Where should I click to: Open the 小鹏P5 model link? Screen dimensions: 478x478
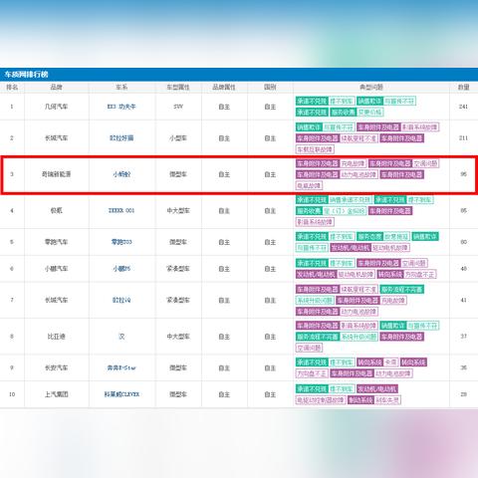pos(121,269)
